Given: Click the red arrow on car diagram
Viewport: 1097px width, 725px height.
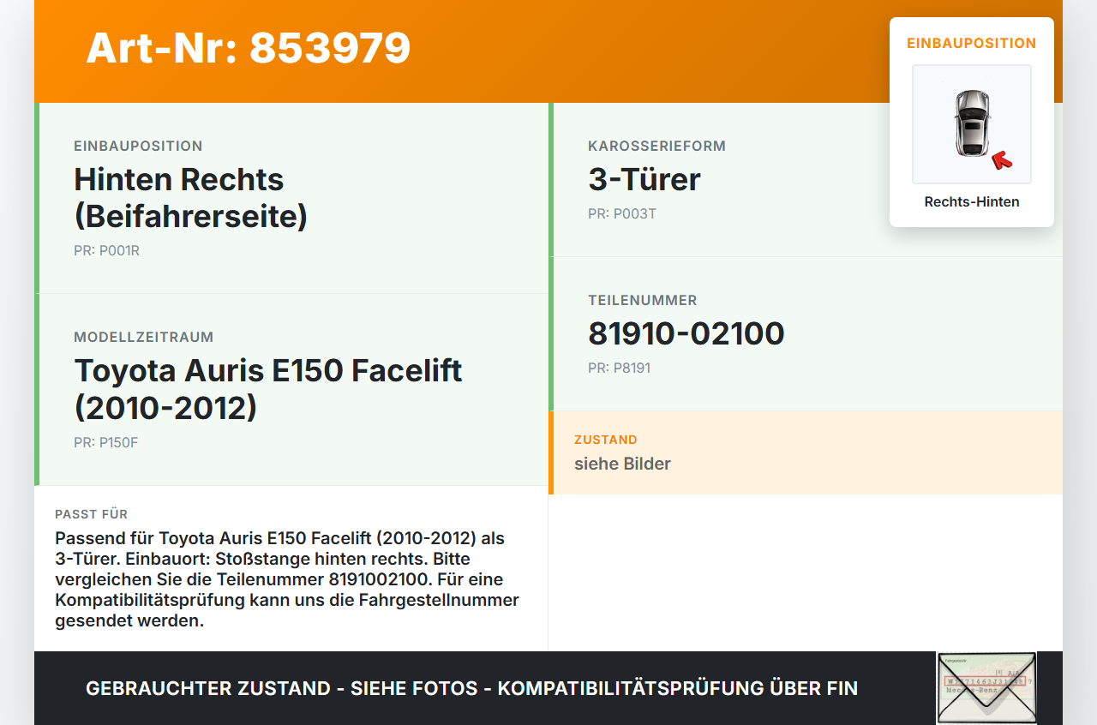Looking at the screenshot, I should click(1001, 160).
